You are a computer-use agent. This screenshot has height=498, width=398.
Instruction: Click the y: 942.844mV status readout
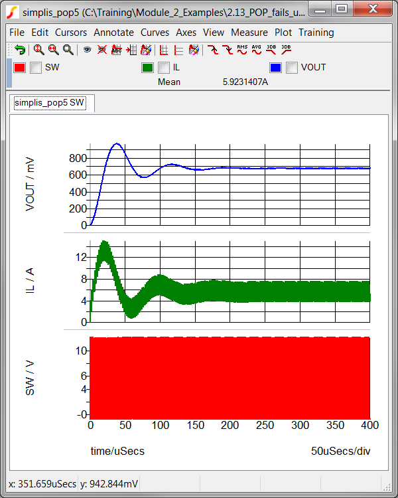(109, 483)
